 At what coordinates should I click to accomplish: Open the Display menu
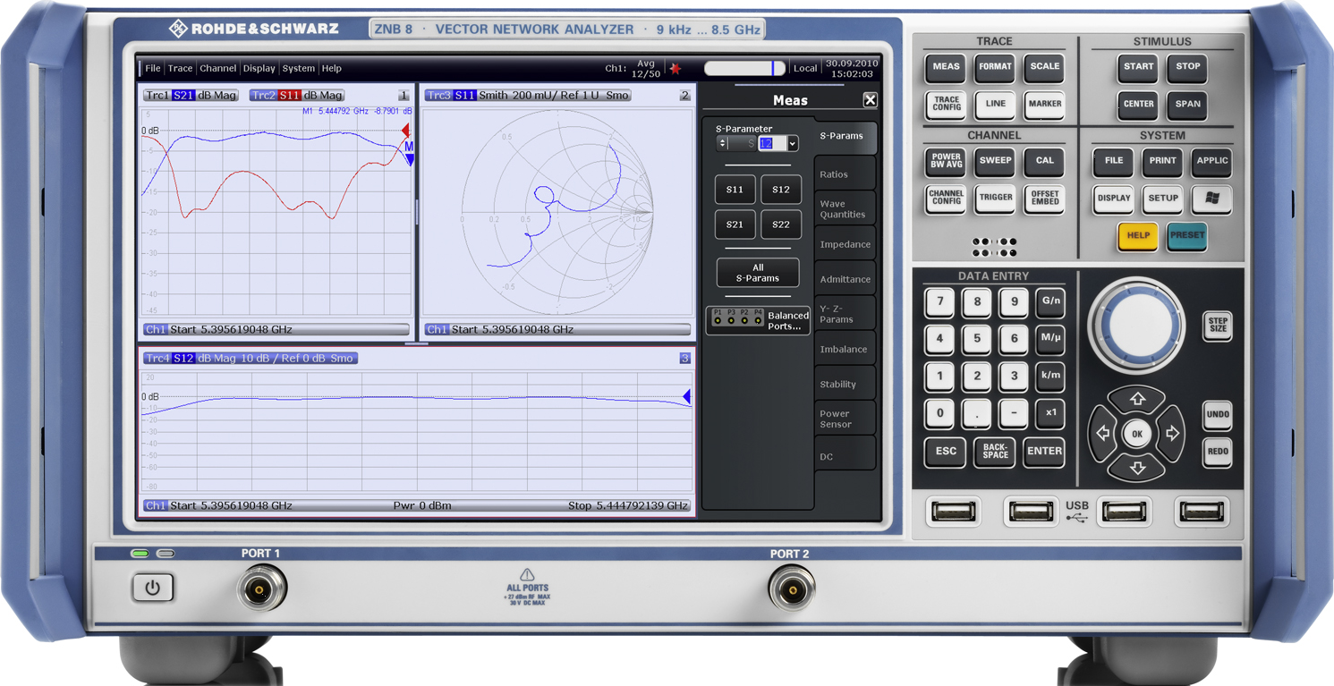pyautogui.click(x=259, y=68)
